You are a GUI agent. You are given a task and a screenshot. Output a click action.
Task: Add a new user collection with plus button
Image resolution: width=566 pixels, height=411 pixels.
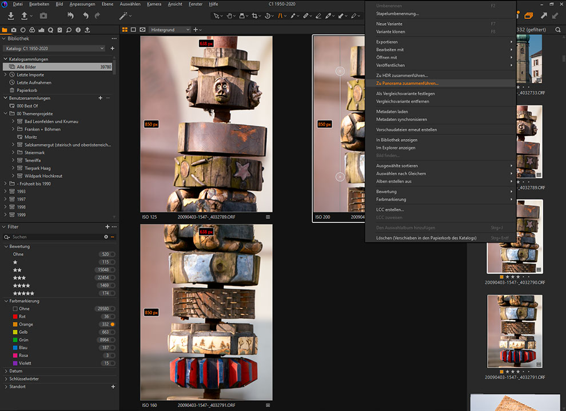pos(101,98)
